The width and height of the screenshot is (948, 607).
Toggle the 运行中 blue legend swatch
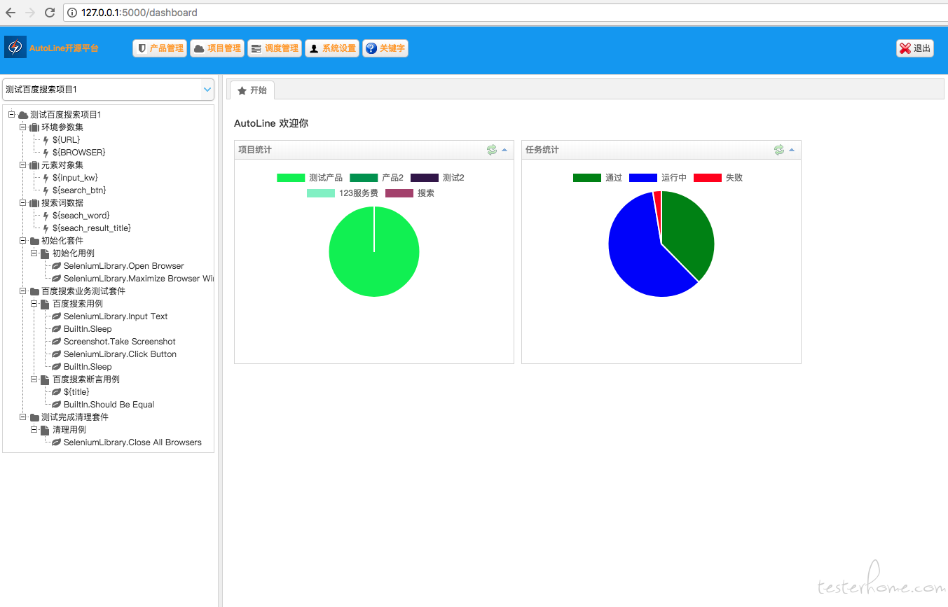[643, 178]
